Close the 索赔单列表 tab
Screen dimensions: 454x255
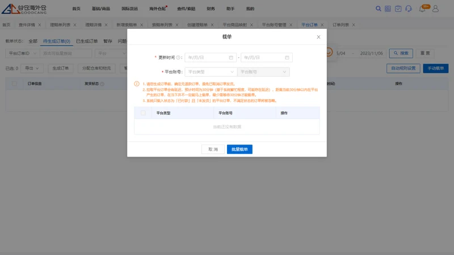[x=177, y=25]
